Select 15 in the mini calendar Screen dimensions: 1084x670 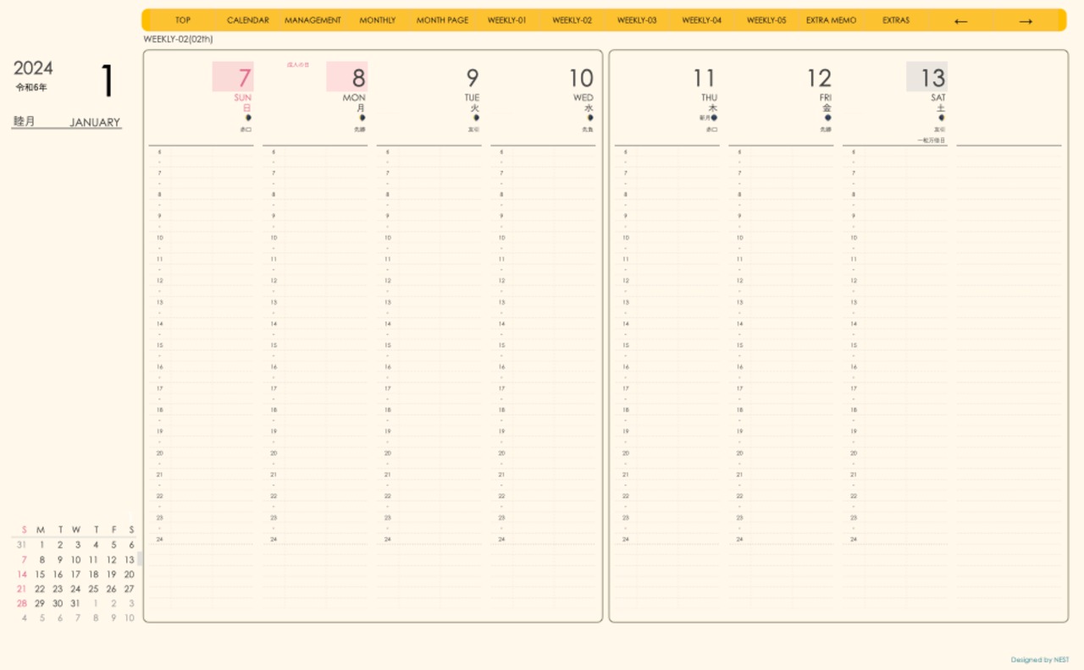[x=40, y=574]
